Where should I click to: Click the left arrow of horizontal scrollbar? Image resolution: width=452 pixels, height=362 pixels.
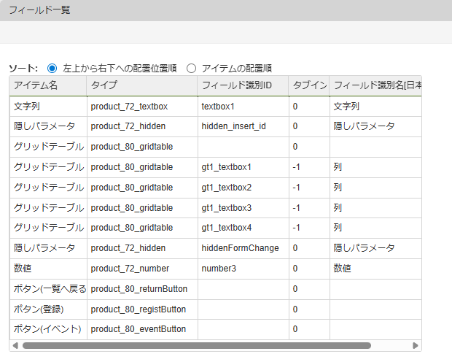click(15, 345)
